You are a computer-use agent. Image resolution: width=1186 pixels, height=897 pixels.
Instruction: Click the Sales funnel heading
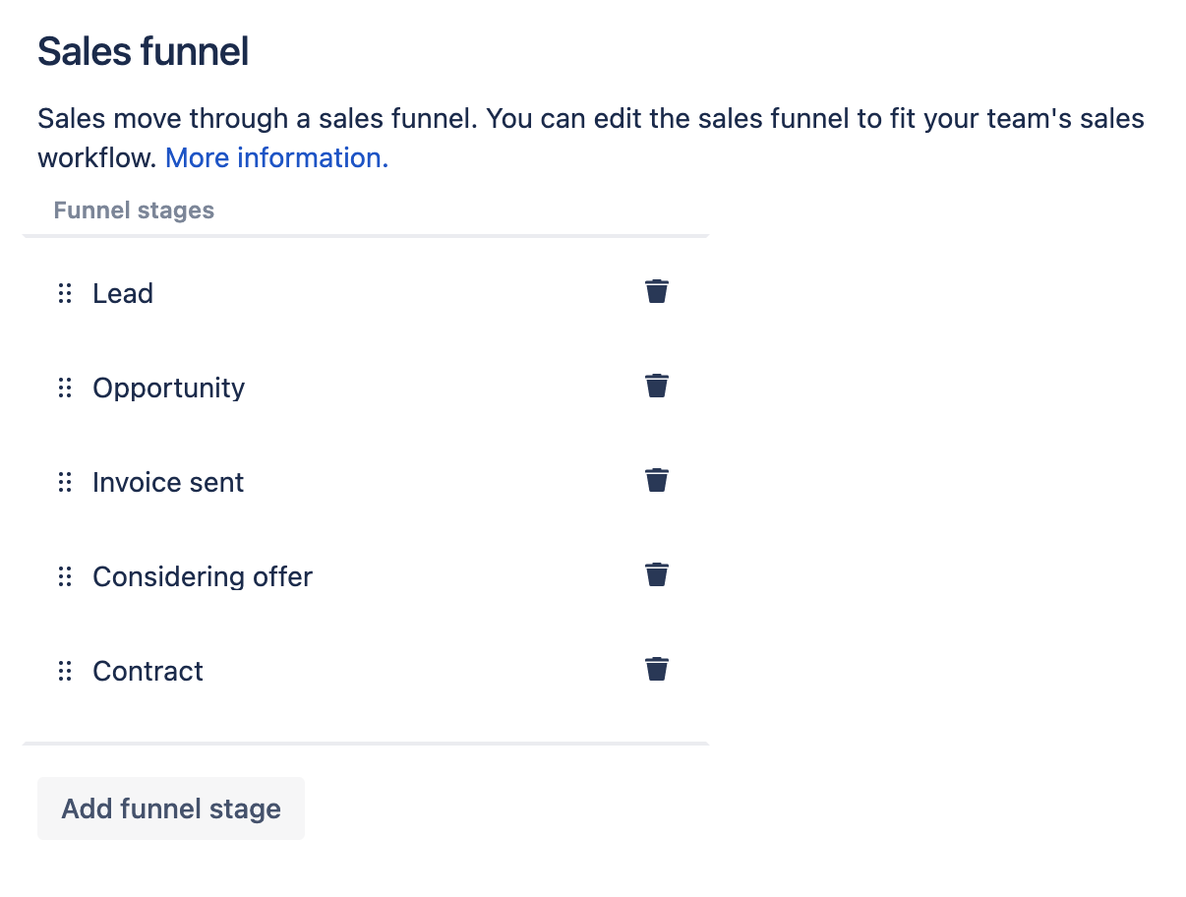coord(143,52)
